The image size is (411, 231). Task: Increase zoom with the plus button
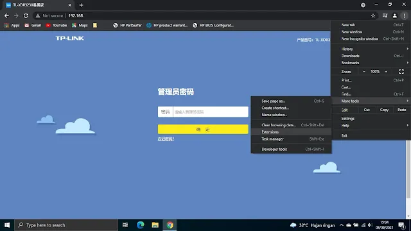386,71
